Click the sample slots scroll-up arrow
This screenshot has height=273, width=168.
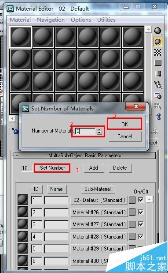tap(148, 30)
